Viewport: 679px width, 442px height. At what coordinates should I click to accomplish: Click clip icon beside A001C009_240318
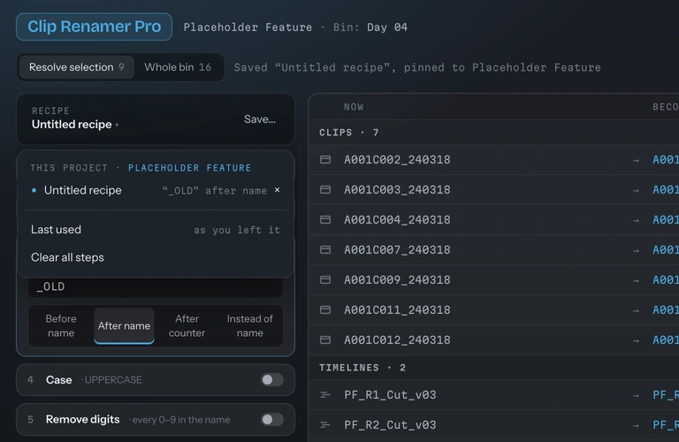point(325,279)
